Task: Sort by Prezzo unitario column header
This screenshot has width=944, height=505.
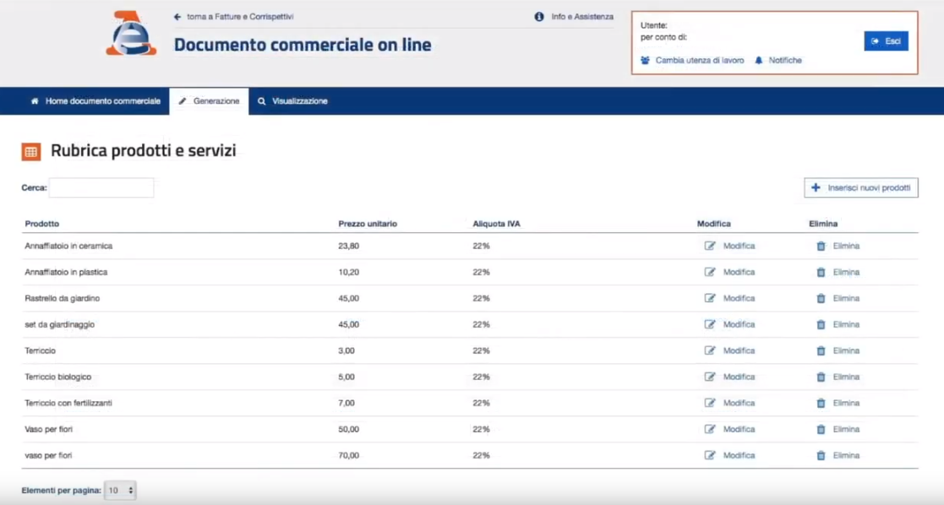Action: click(x=368, y=224)
